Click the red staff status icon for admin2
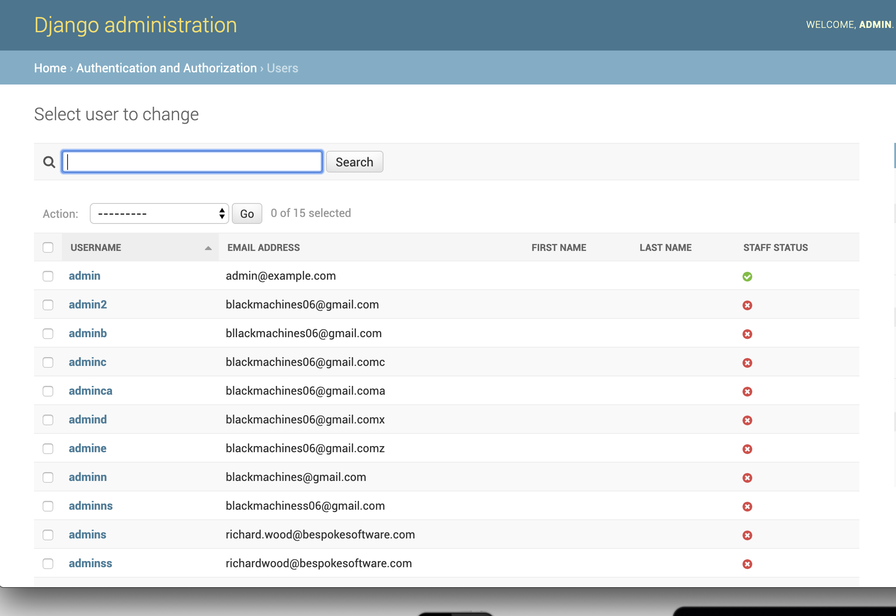The width and height of the screenshot is (896, 616). click(747, 305)
